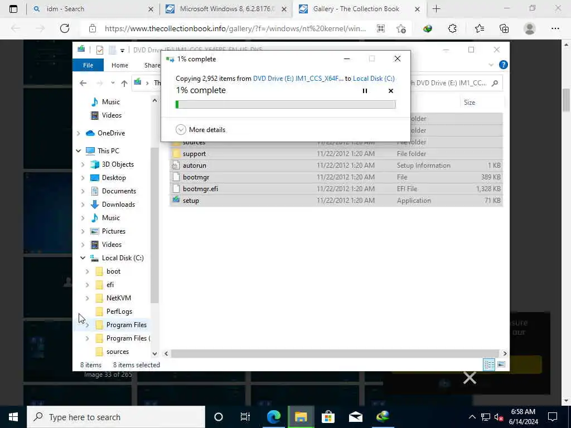Select the bootmgr file

336,177
